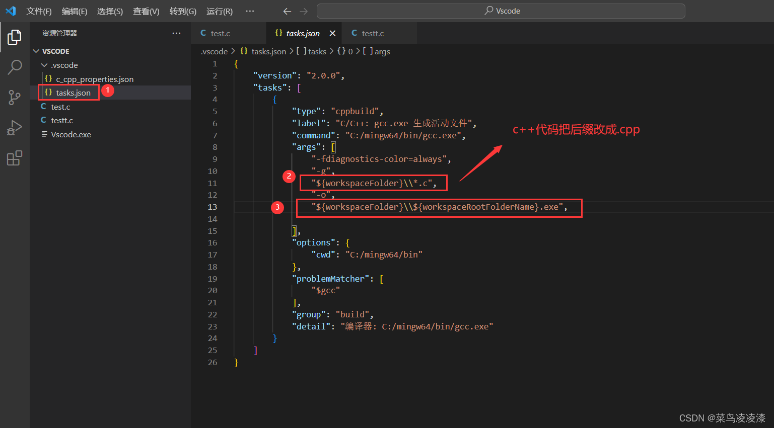Open the 运行(R) menu
The width and height of the screenshot is (774, 428).
220,11
